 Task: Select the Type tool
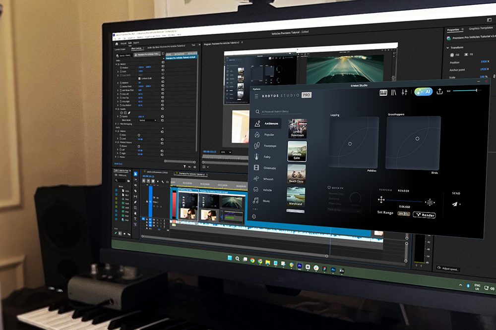(135, 219)
